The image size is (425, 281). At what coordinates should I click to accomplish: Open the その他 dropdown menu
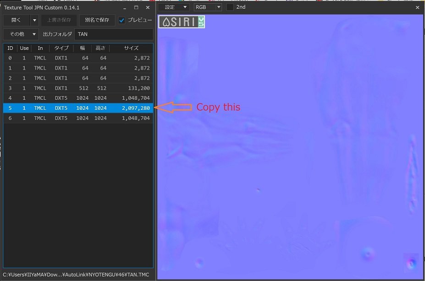point(21,34)
